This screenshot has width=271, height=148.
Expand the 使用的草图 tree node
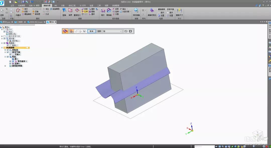tap(5, 66)
